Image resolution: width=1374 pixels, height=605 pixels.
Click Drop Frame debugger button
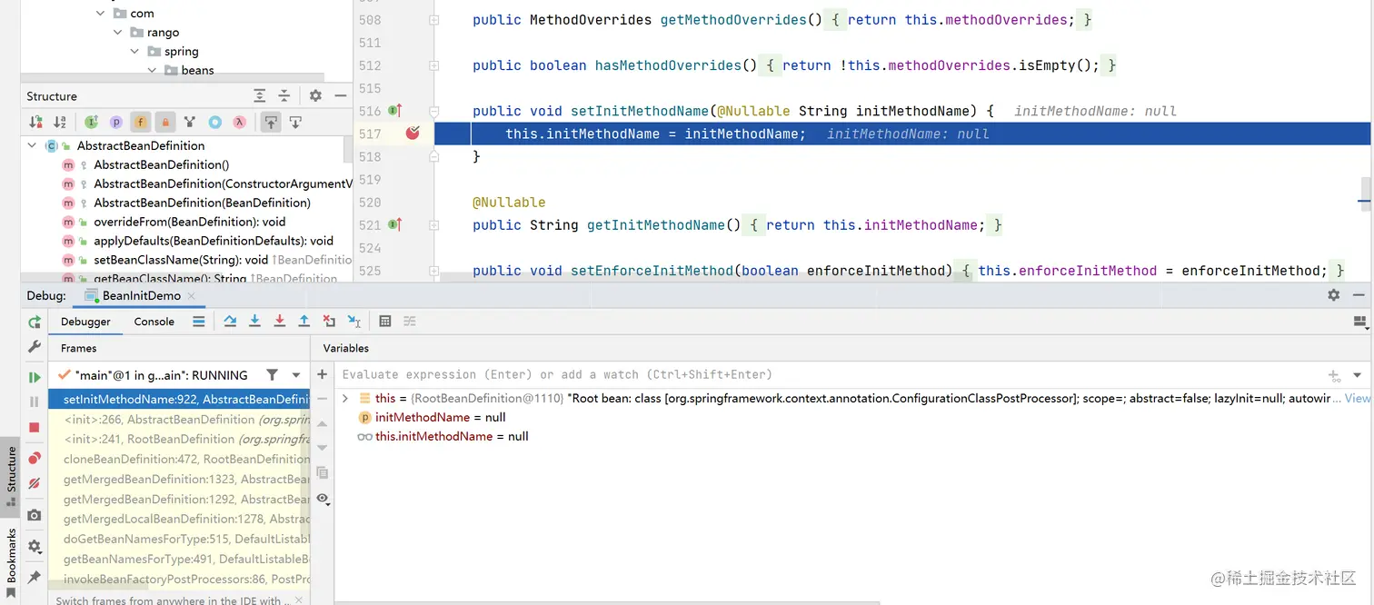329,322
